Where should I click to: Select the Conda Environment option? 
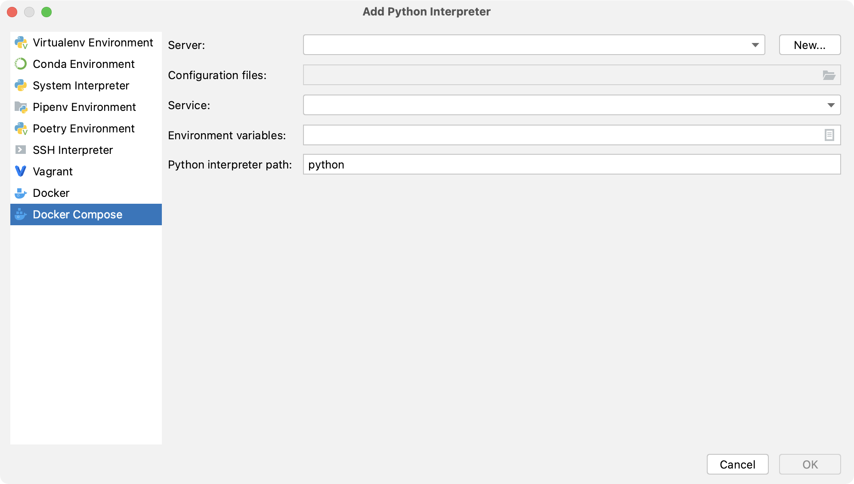click(x=84, y=63)
